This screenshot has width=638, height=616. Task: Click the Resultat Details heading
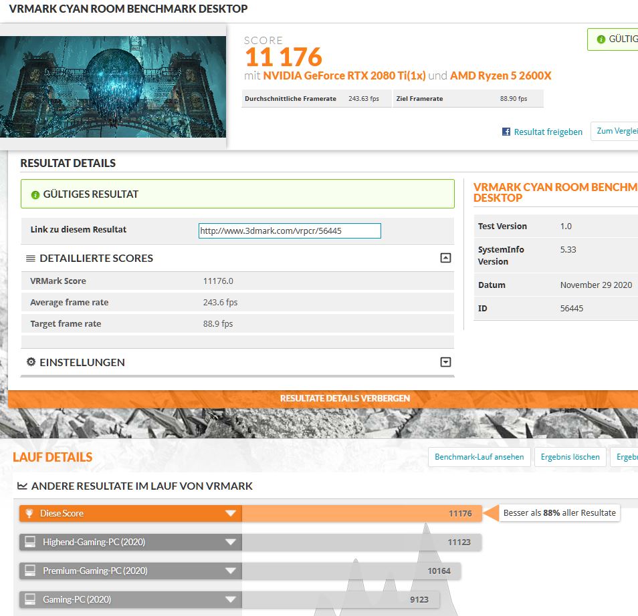click(68, 163)
